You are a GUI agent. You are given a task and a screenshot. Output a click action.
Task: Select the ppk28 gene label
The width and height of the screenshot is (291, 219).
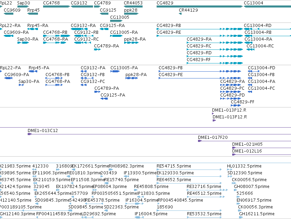[x=131, y=10]
